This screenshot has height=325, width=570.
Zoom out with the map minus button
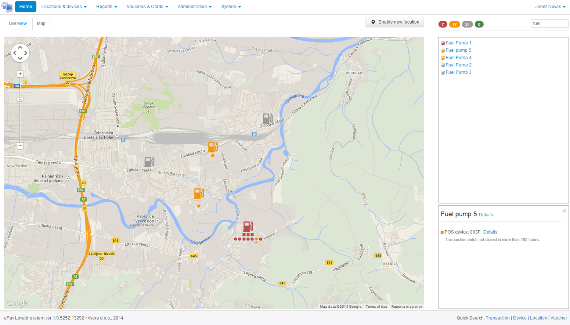tap(20, 146)
